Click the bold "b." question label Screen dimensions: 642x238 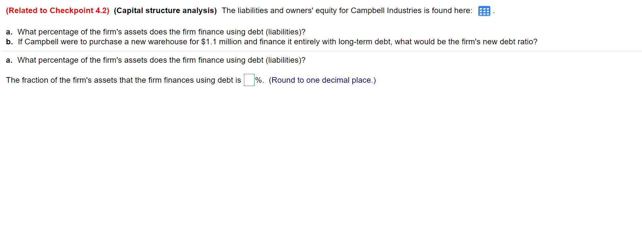9,42
